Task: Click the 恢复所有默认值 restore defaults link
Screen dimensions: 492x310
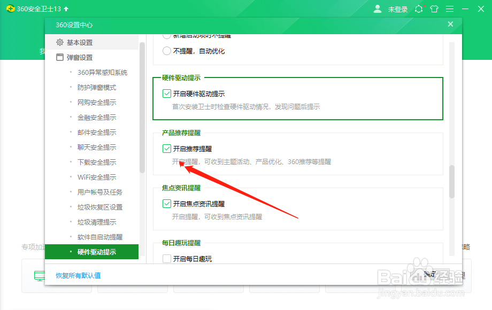Action: (78, 275)
